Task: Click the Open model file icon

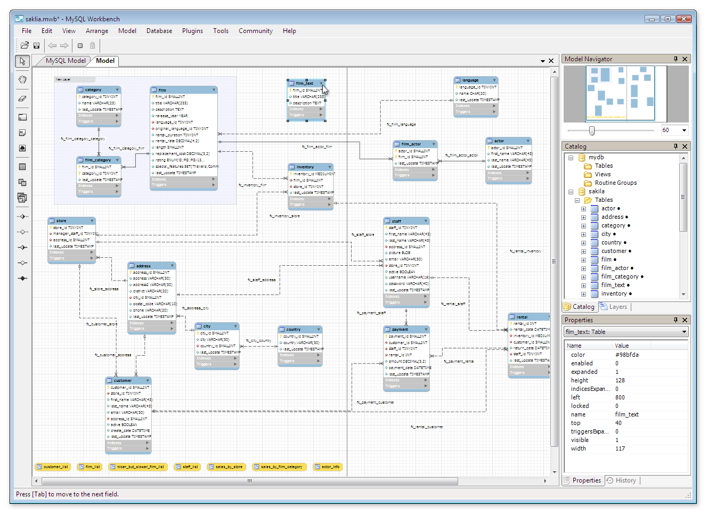Action: [x=25, y=46]
